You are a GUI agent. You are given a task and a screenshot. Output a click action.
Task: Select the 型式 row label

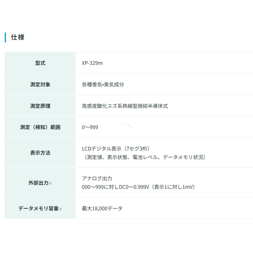pyautogui.click(x=40, y=63)
